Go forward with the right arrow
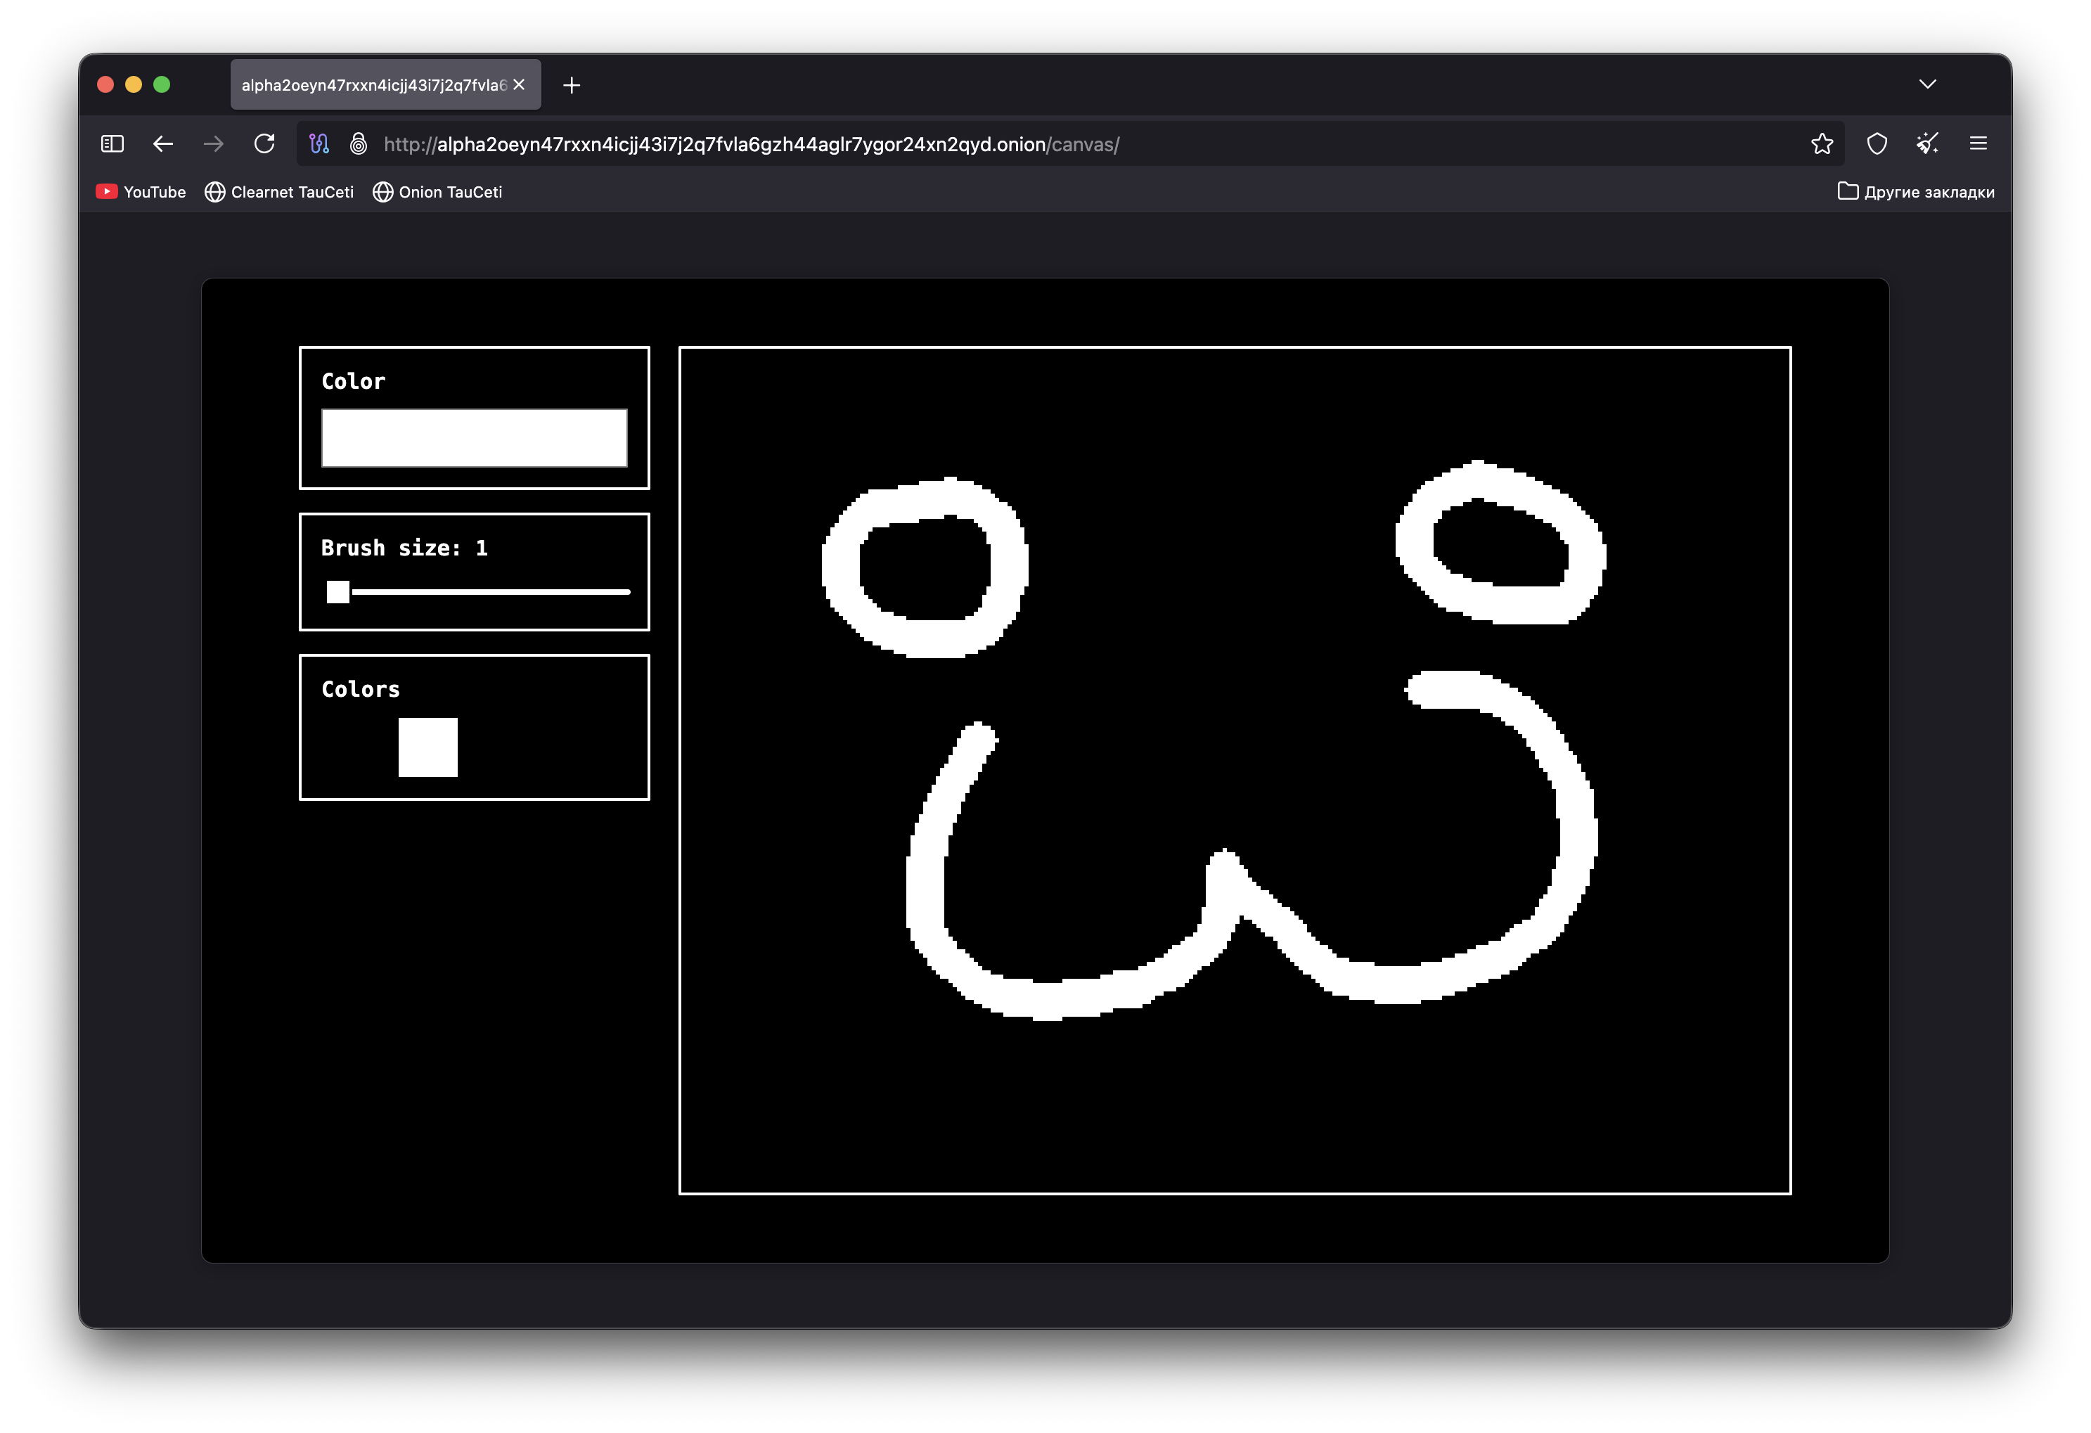This screenshot has height=1433, width=2091. click(213, 144)
